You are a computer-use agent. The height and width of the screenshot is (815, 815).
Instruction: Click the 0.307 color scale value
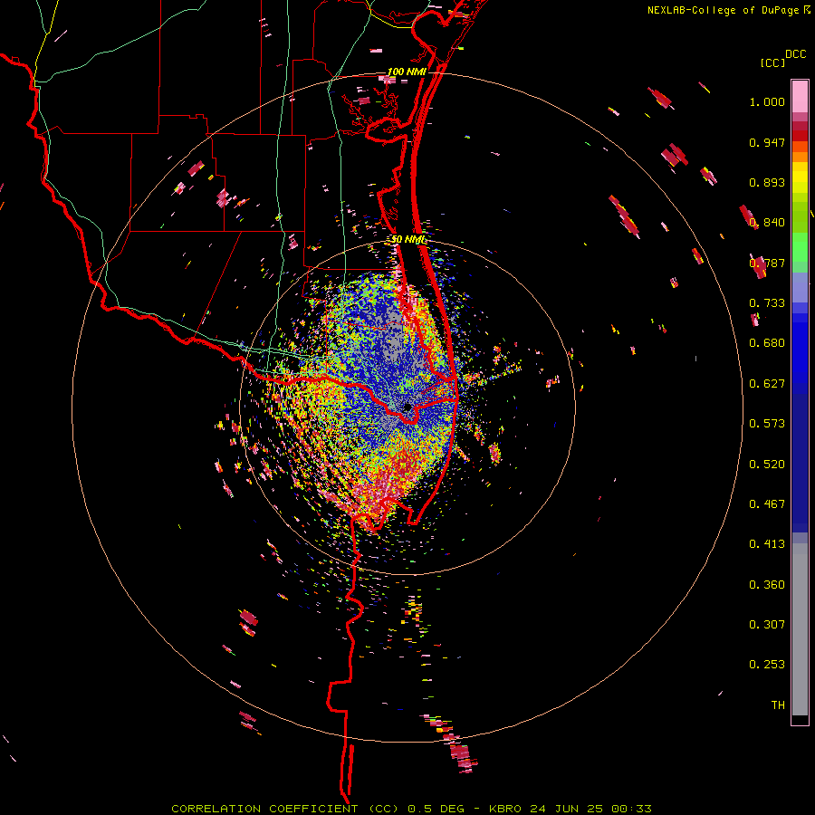click(x=767, y=625)
